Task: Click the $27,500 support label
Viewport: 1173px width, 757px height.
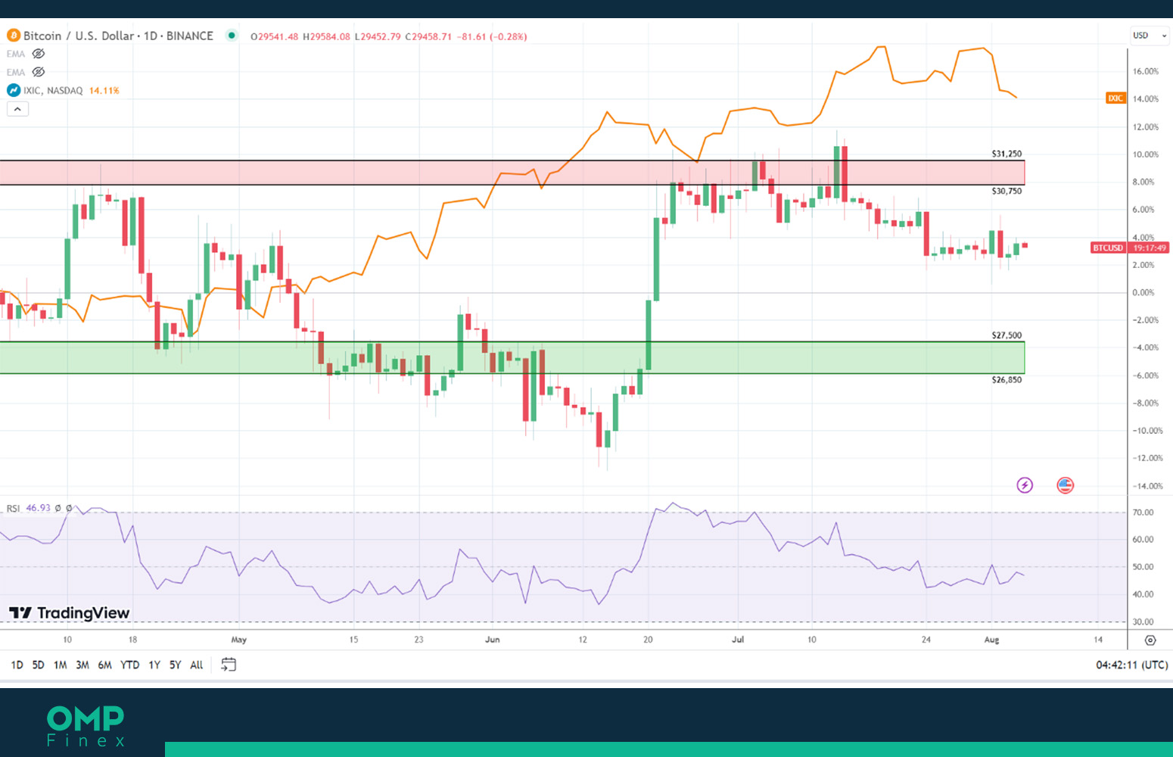Action: coord(1007,335)
